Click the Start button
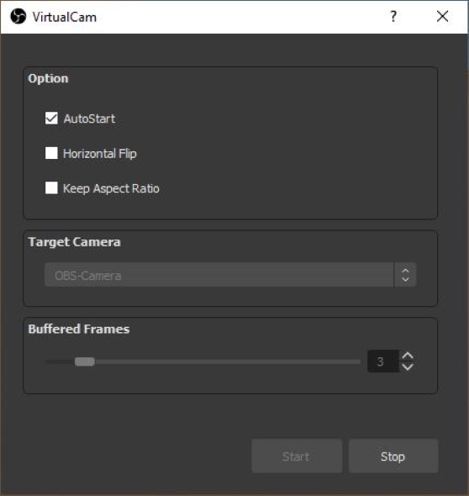 297,456
